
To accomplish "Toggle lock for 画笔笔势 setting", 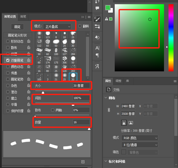I will pyautogui.click(x=29, y=79).
